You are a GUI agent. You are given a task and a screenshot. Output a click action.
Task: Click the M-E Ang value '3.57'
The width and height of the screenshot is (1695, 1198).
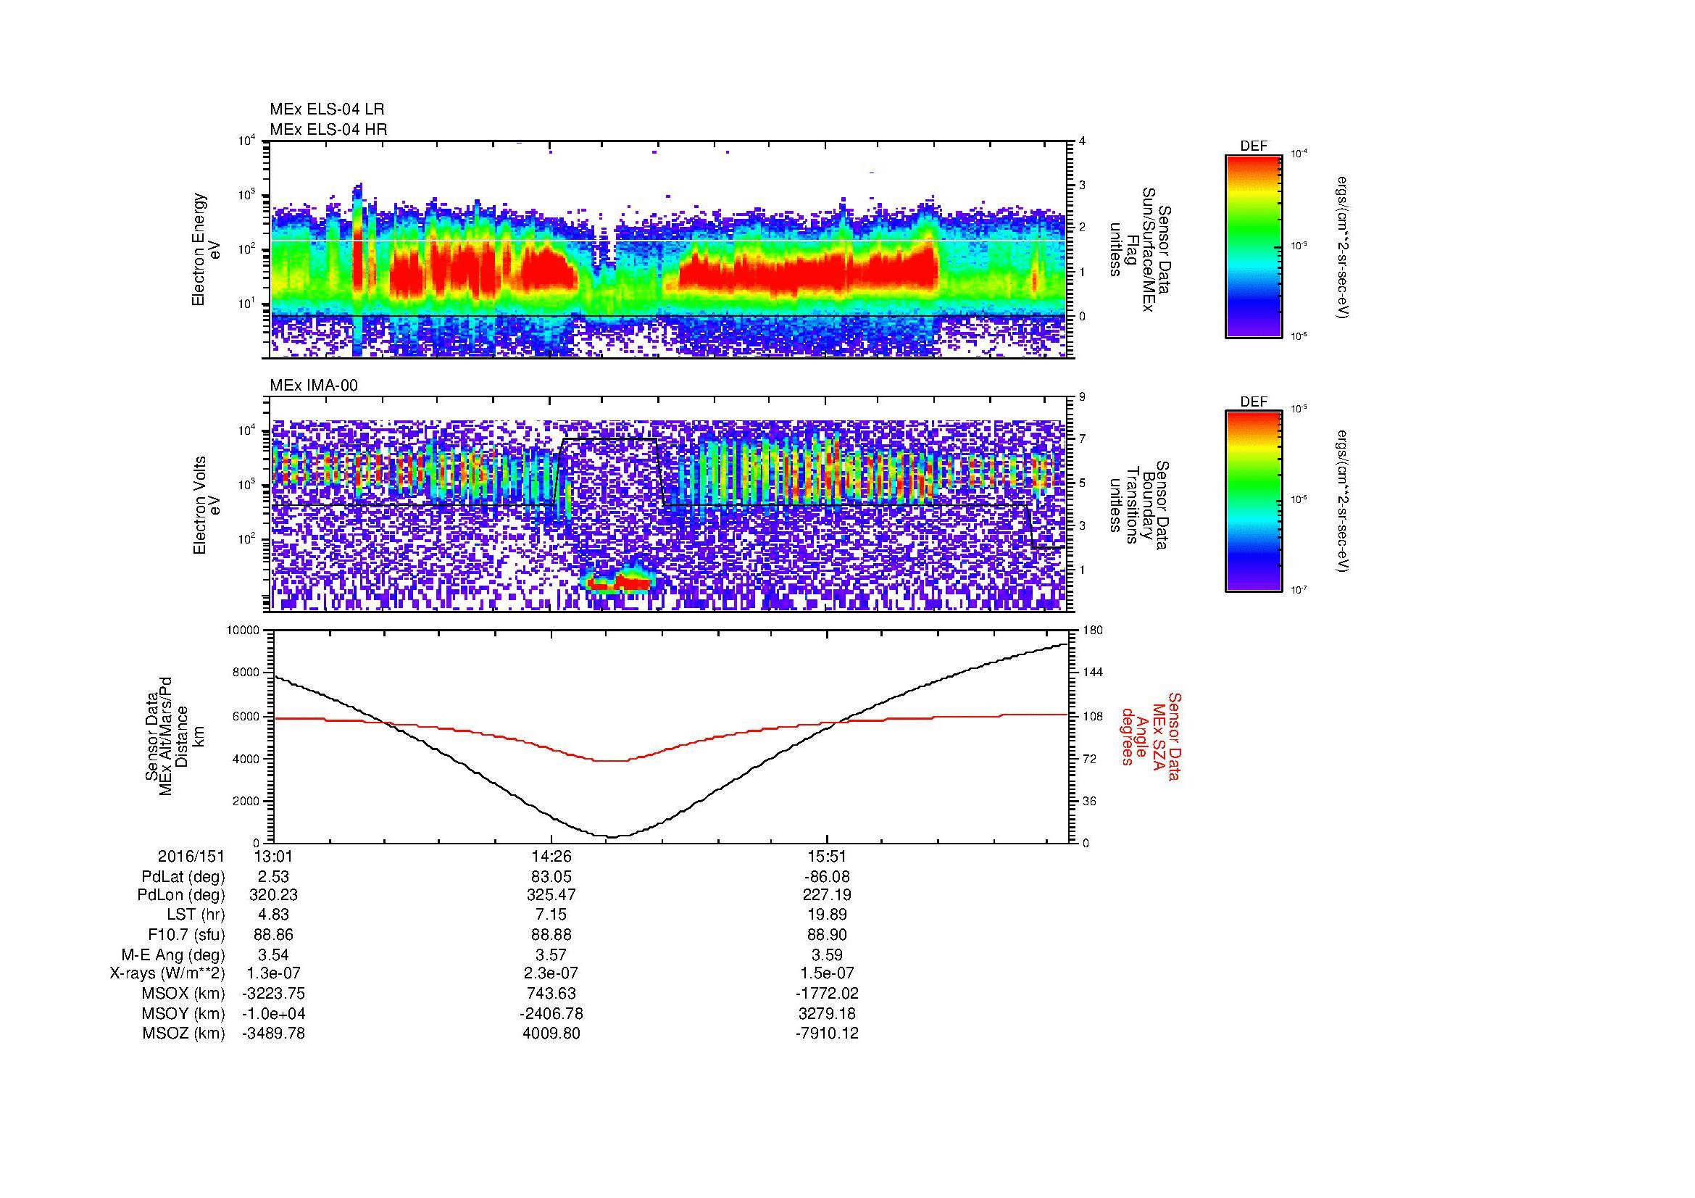point(551,954)
